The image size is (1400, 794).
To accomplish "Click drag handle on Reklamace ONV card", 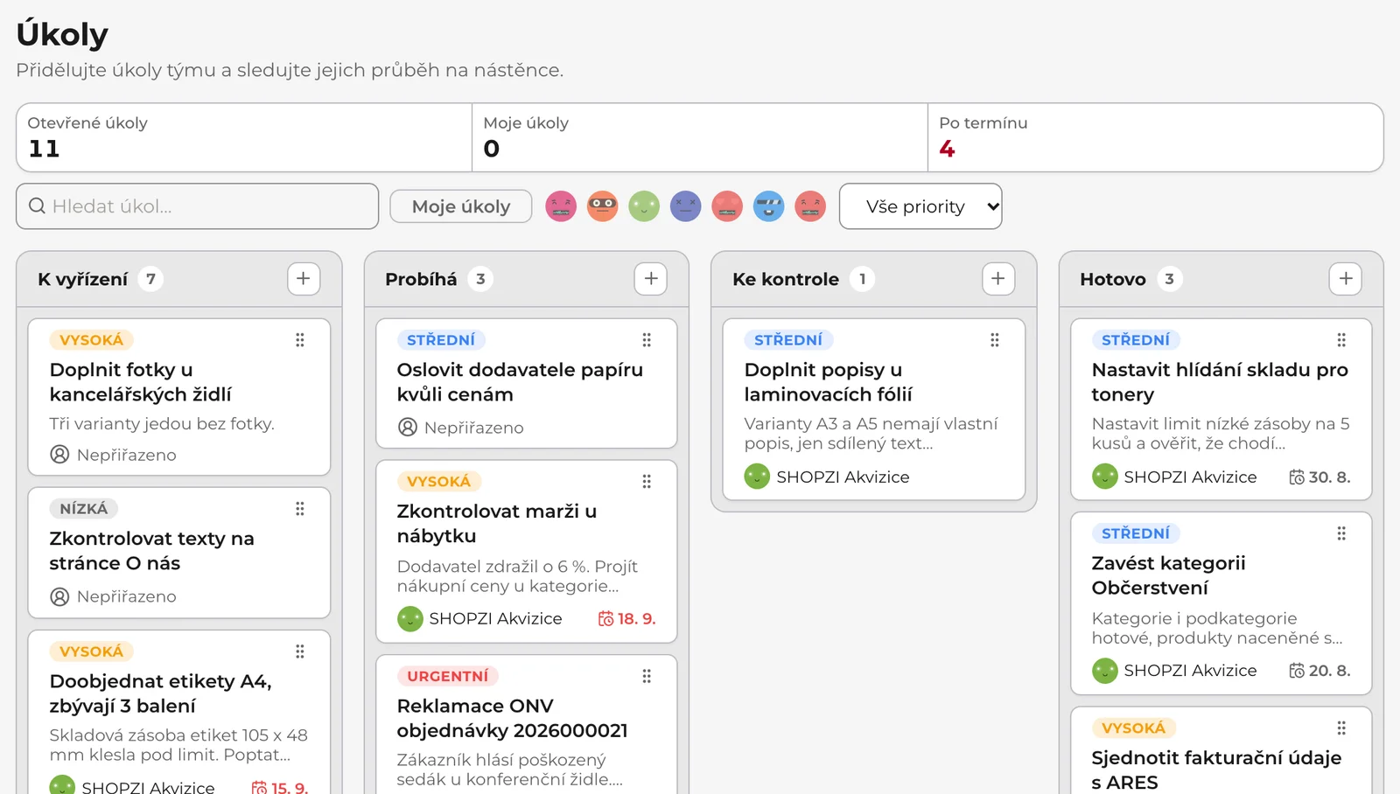I will [x=647, y=676].
